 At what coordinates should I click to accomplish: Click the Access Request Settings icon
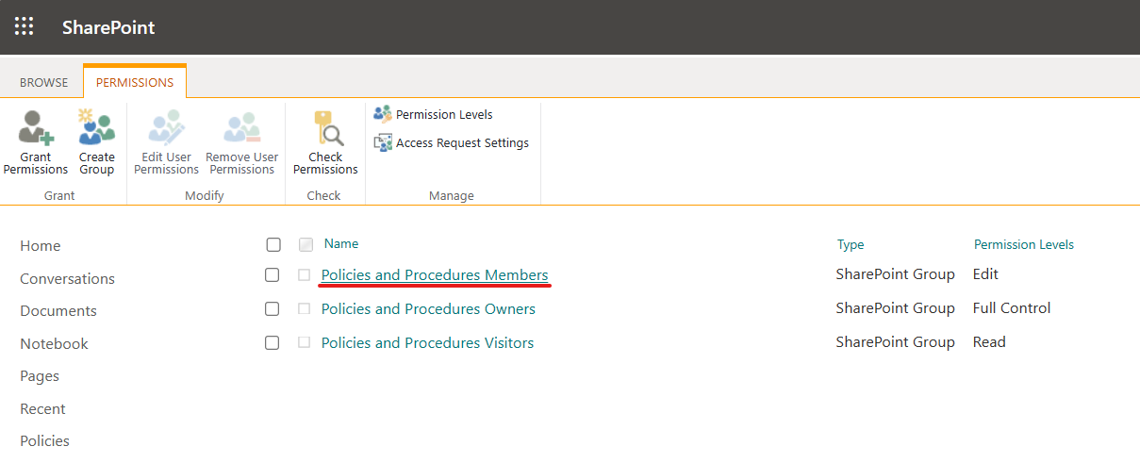pos(383,143)
